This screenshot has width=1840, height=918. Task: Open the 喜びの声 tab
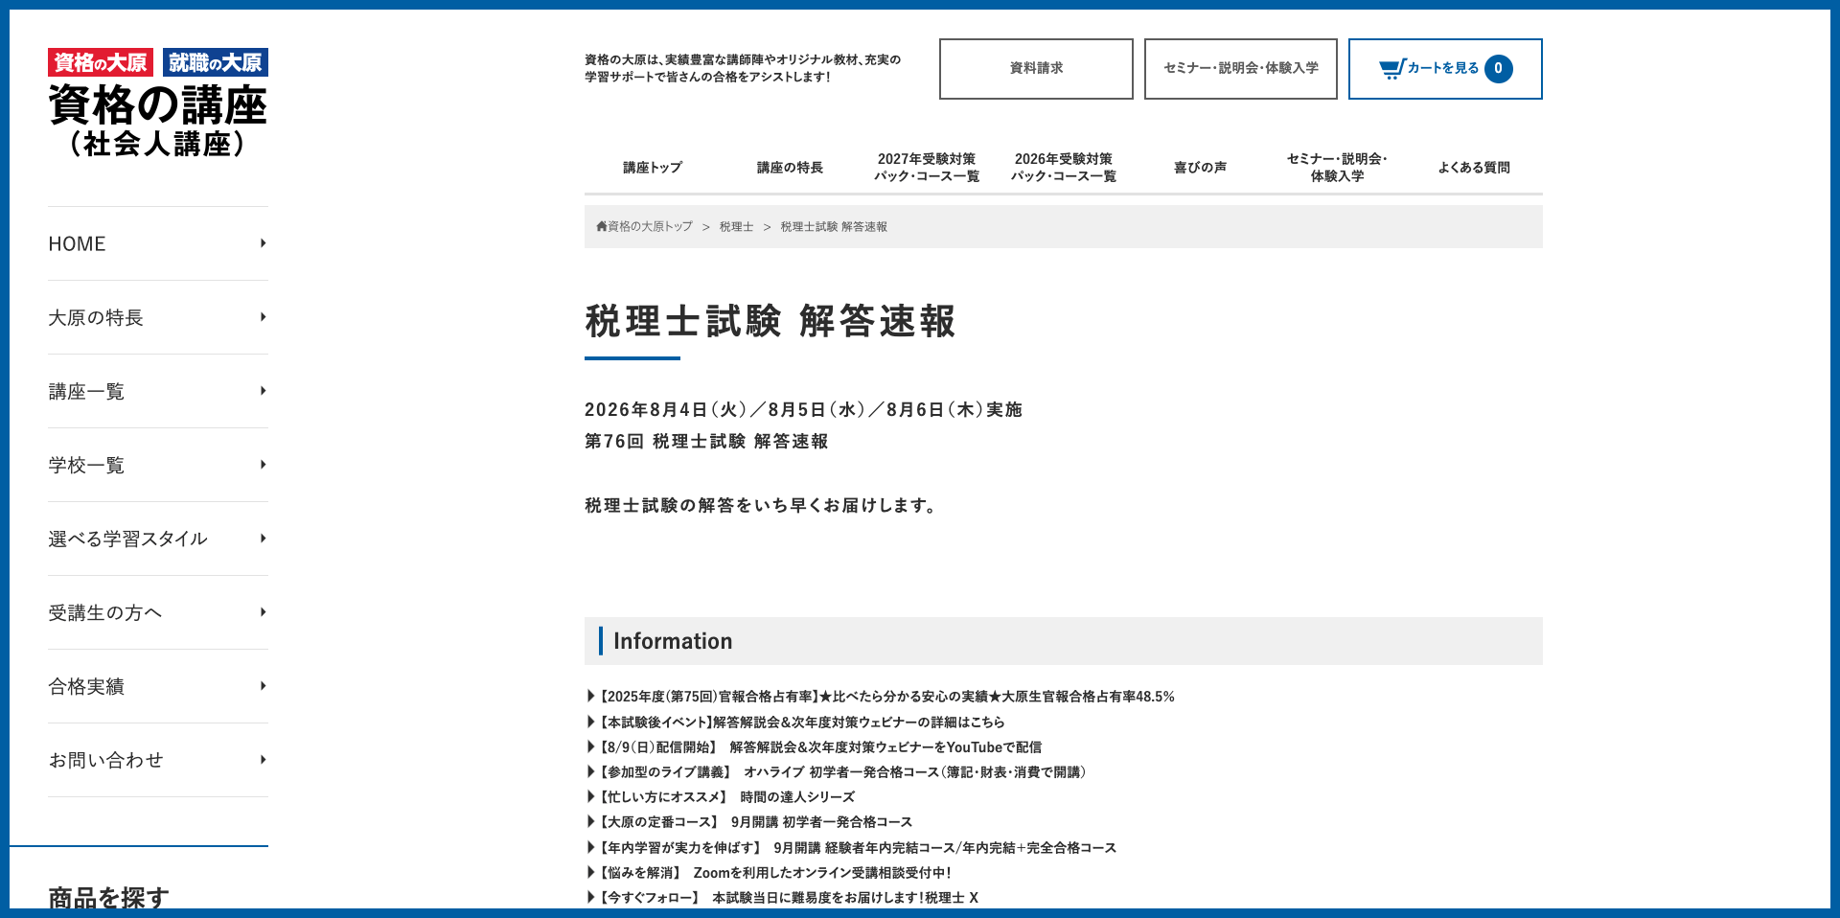[1201, 168]
